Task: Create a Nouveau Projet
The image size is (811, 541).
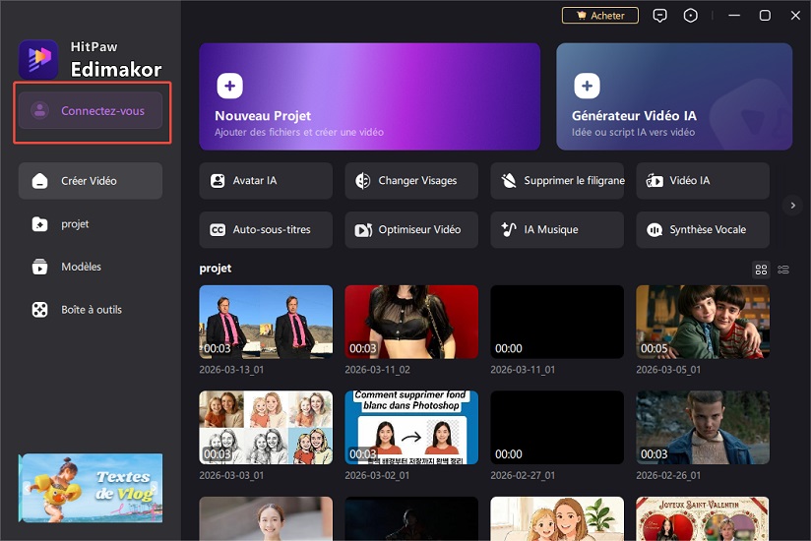Action: pos(369,96)
